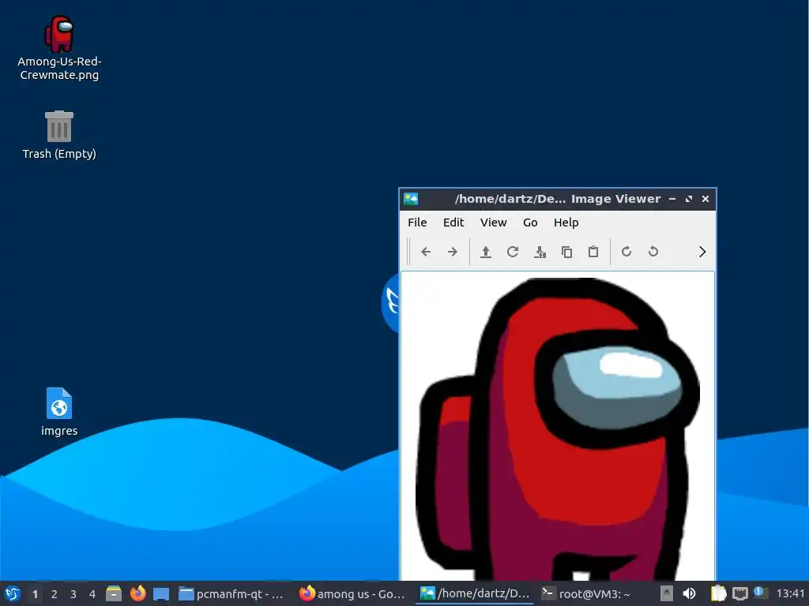Open the update notification tray icon

[761, 593]
